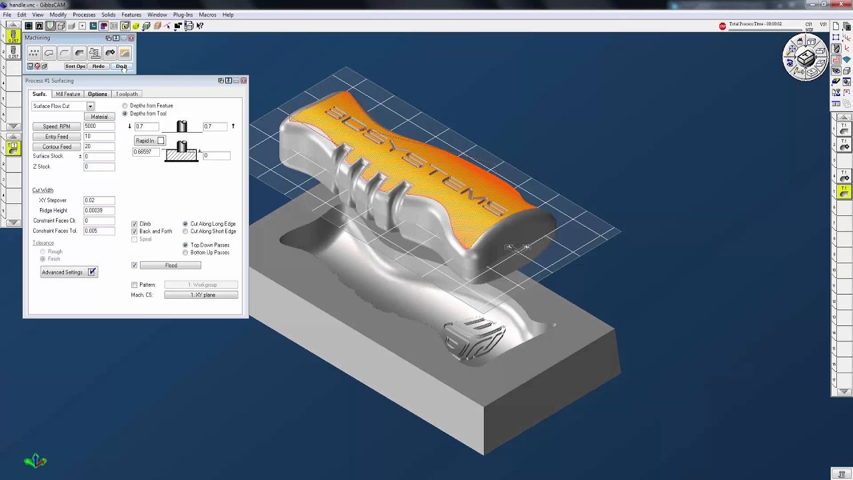Click the tool list scroll-down arrow
This screenshot has height=480, width=853.
[13, 126]
